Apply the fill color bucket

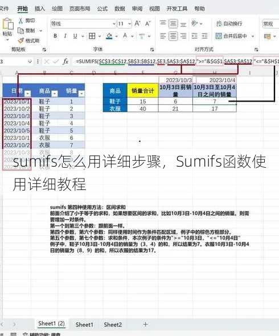109,36
